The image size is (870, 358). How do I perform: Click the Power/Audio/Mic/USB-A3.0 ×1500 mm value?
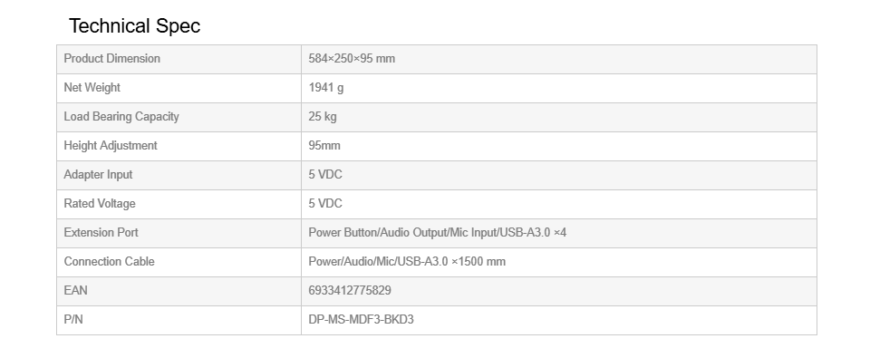pos(407,261)
